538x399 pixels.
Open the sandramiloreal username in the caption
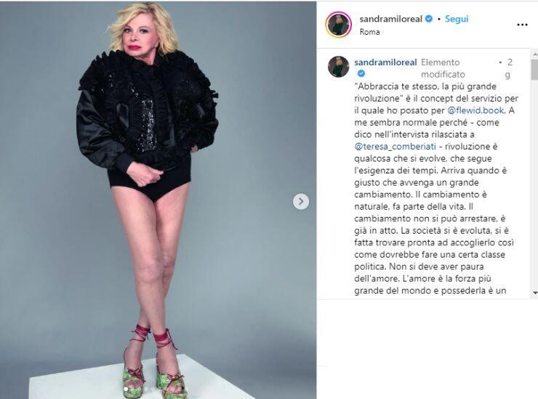385,62
